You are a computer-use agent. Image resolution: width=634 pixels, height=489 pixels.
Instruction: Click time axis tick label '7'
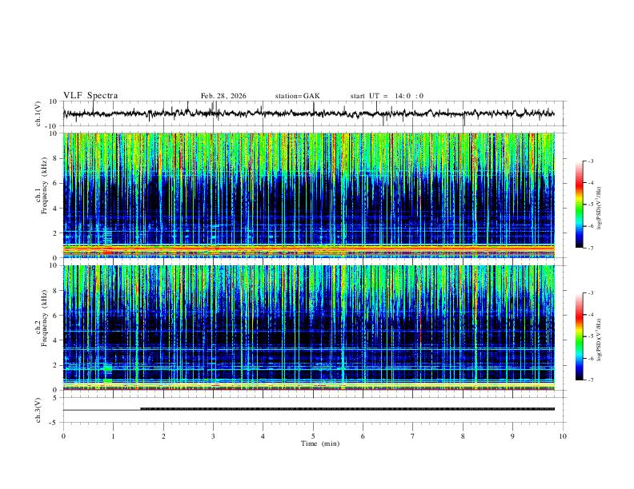click(x=413, y=436)
